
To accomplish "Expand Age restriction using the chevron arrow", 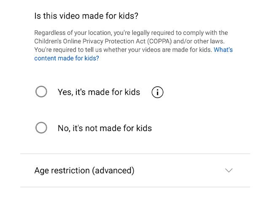I will click(229, 170).
